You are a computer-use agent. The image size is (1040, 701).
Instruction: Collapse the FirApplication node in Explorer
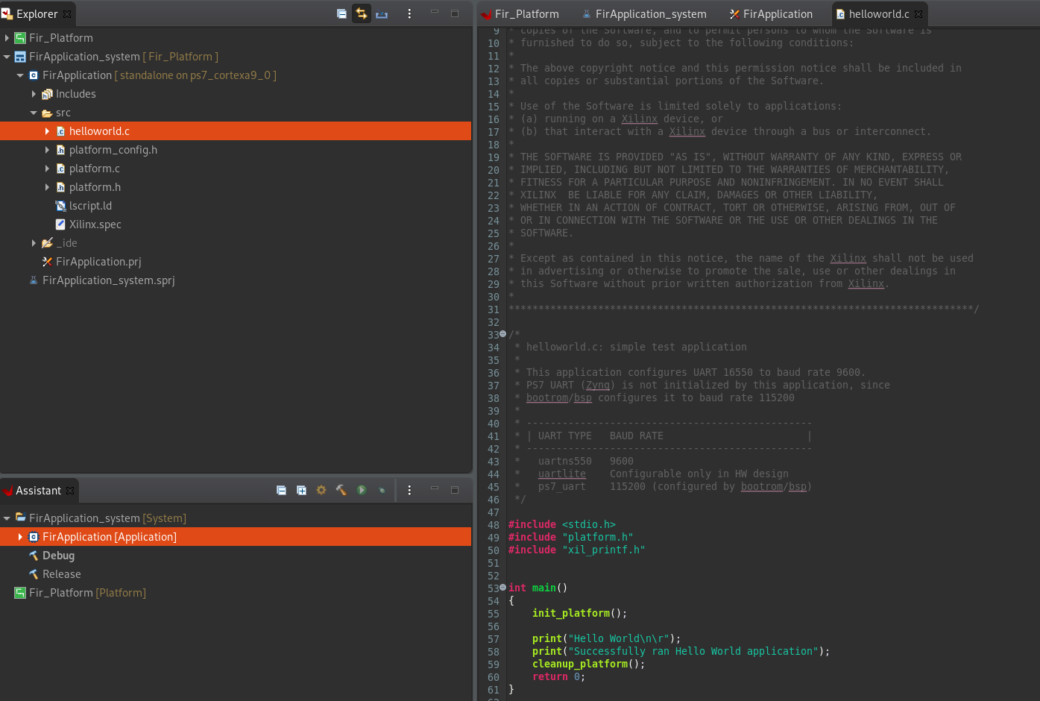(20, 75)
